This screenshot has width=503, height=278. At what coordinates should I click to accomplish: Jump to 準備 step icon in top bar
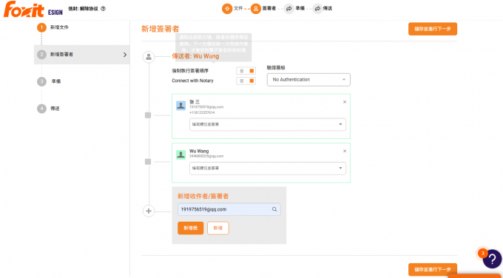[288, 9]
